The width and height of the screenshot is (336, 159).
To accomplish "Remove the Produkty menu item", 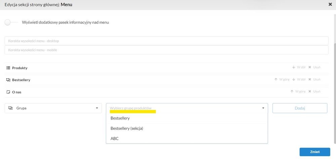I will 314,67.
